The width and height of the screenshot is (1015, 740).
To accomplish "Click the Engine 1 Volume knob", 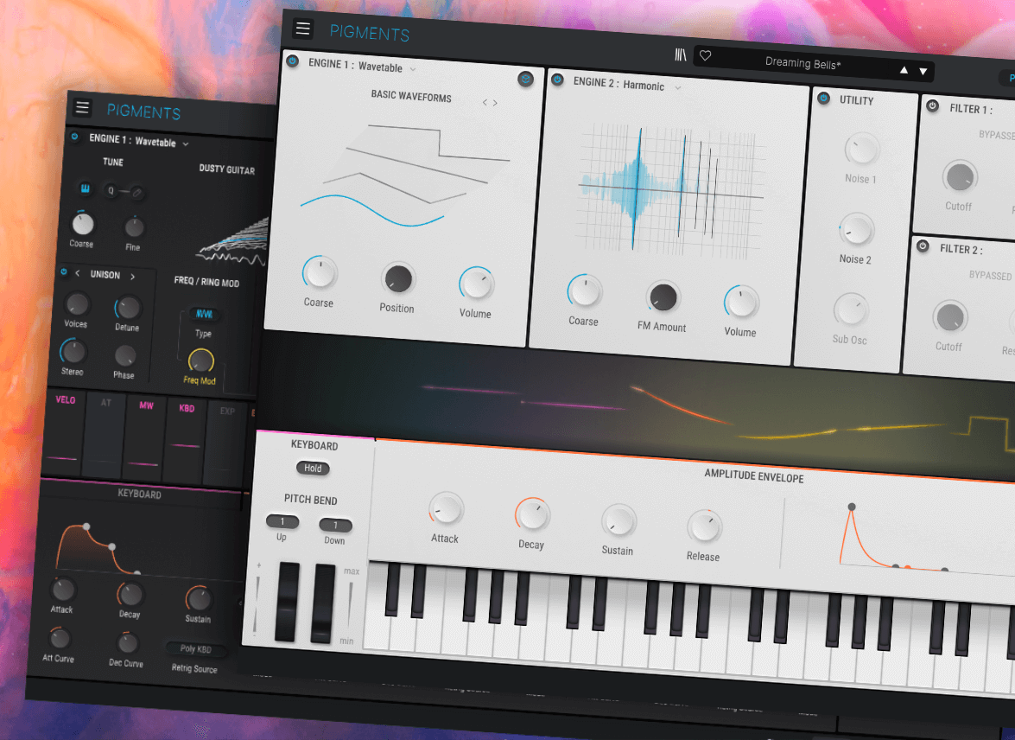I will (477, 284).
